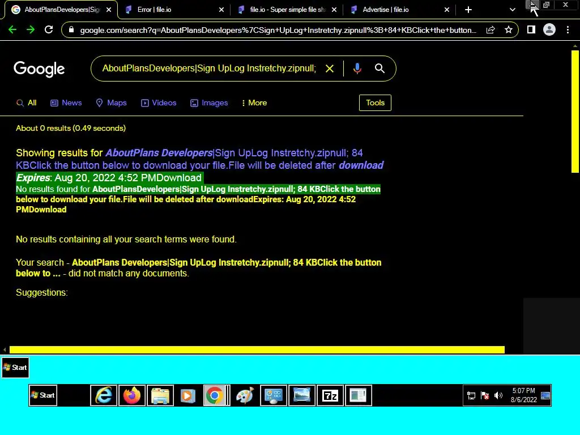Click the Action Center flag tray icon

click(485, 395)
